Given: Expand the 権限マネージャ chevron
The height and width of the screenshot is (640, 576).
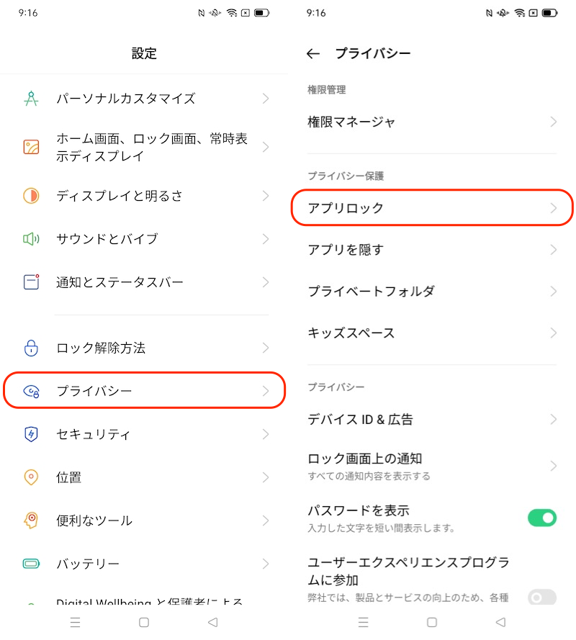Looking at the screenshot, I should [x=553, y=122].
